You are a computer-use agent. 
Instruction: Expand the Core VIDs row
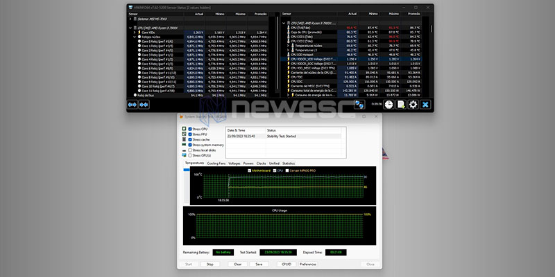[x=135, y=32]
